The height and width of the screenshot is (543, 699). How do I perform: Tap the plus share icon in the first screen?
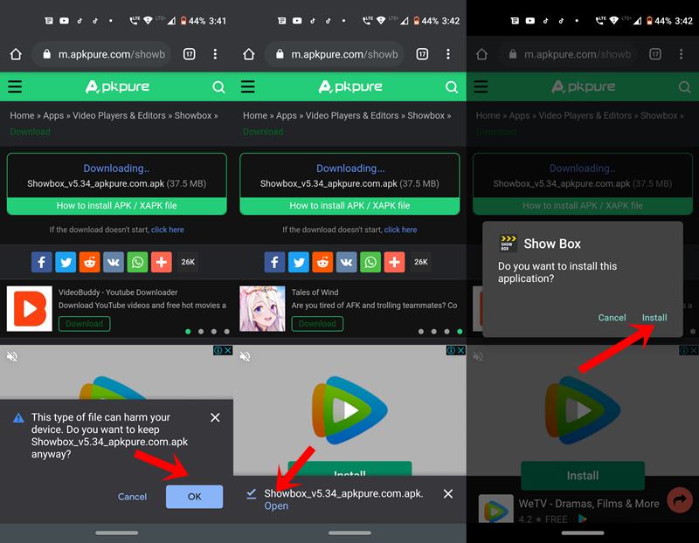[x=162, y=262]
